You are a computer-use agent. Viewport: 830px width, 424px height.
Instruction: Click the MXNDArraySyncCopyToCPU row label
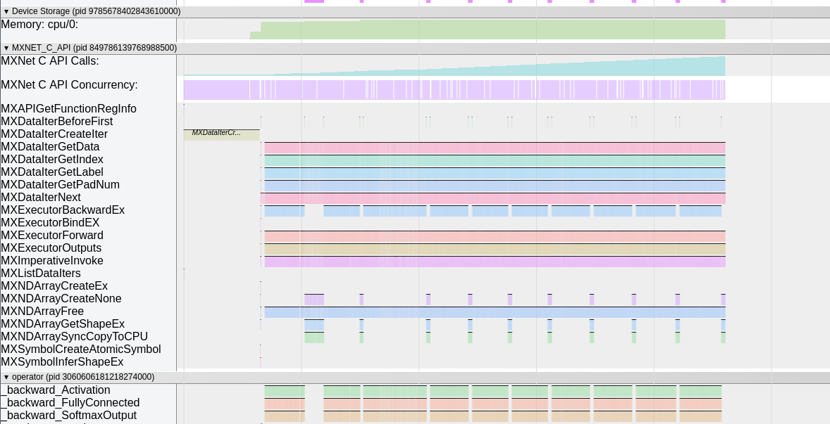coord(75,337)
